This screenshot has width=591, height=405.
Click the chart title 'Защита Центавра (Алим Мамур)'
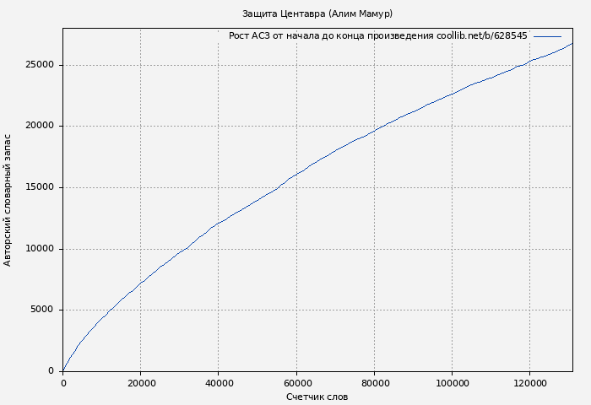(x=317, y=13)
